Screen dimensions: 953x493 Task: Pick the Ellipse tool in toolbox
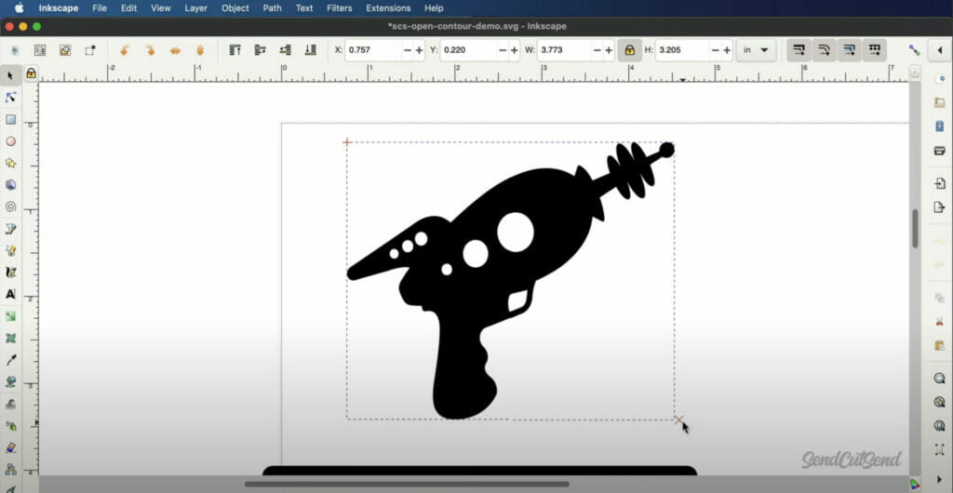11,141
